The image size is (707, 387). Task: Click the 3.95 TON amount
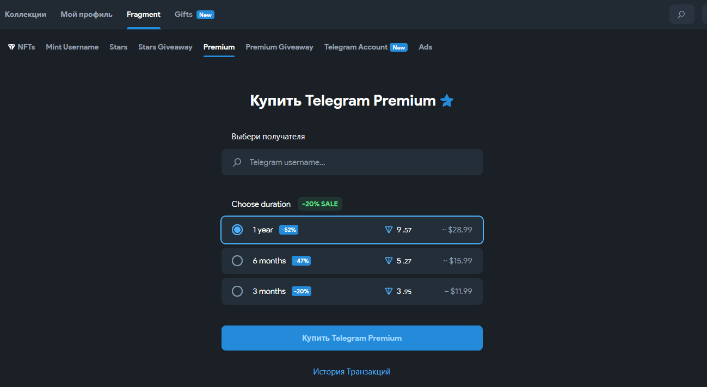(x=404, y=291)
